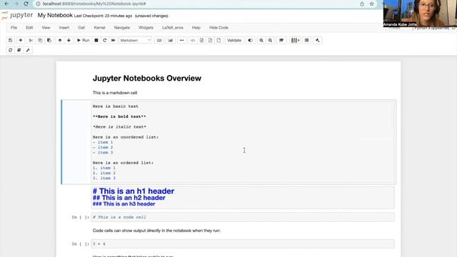The image size is (457, 257).
Task: Click the '# This is an h1 header' line
Action: pos(134,191)
